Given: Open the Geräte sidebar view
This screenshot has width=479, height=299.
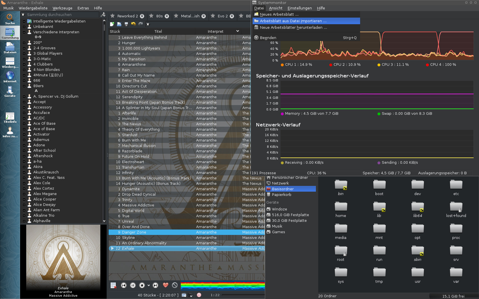Looking at the screenshot, I should (x=10, y=91).
